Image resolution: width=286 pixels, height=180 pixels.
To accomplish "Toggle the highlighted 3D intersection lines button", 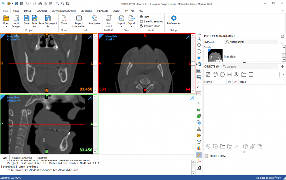I will coord(199,155).
